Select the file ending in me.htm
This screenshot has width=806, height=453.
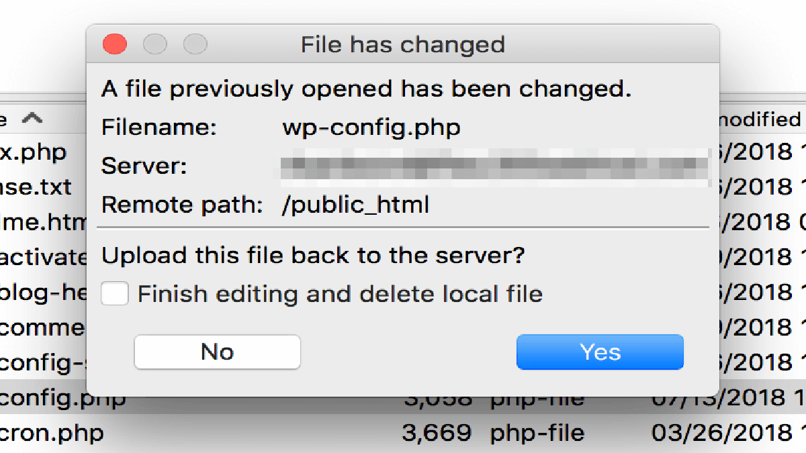tap(44, 222)
